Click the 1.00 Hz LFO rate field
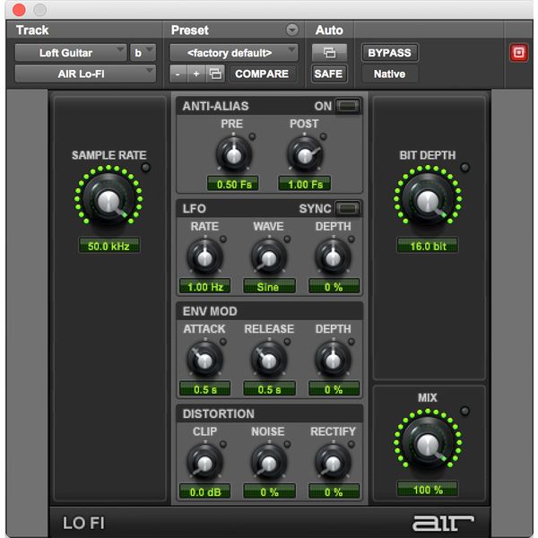This screenshot has width=538, height=538. 204,286
